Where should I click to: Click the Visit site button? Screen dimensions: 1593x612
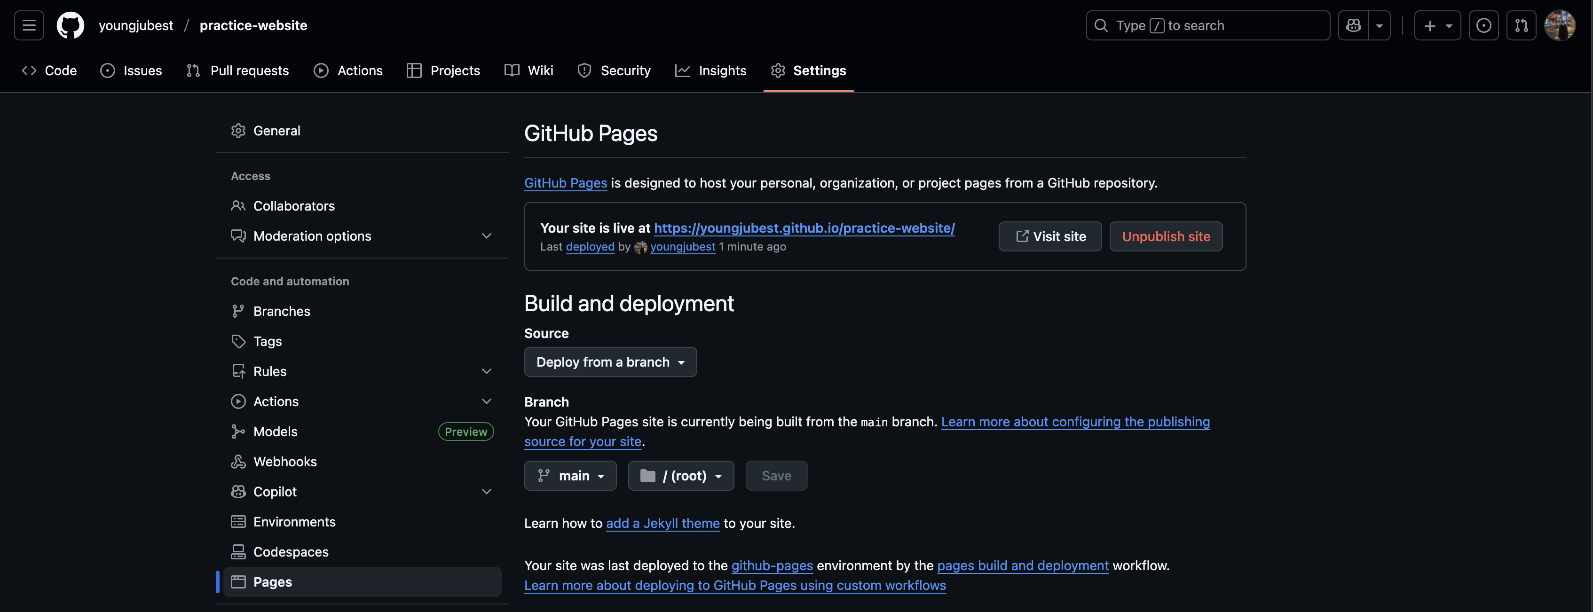tap(1049, 236)
